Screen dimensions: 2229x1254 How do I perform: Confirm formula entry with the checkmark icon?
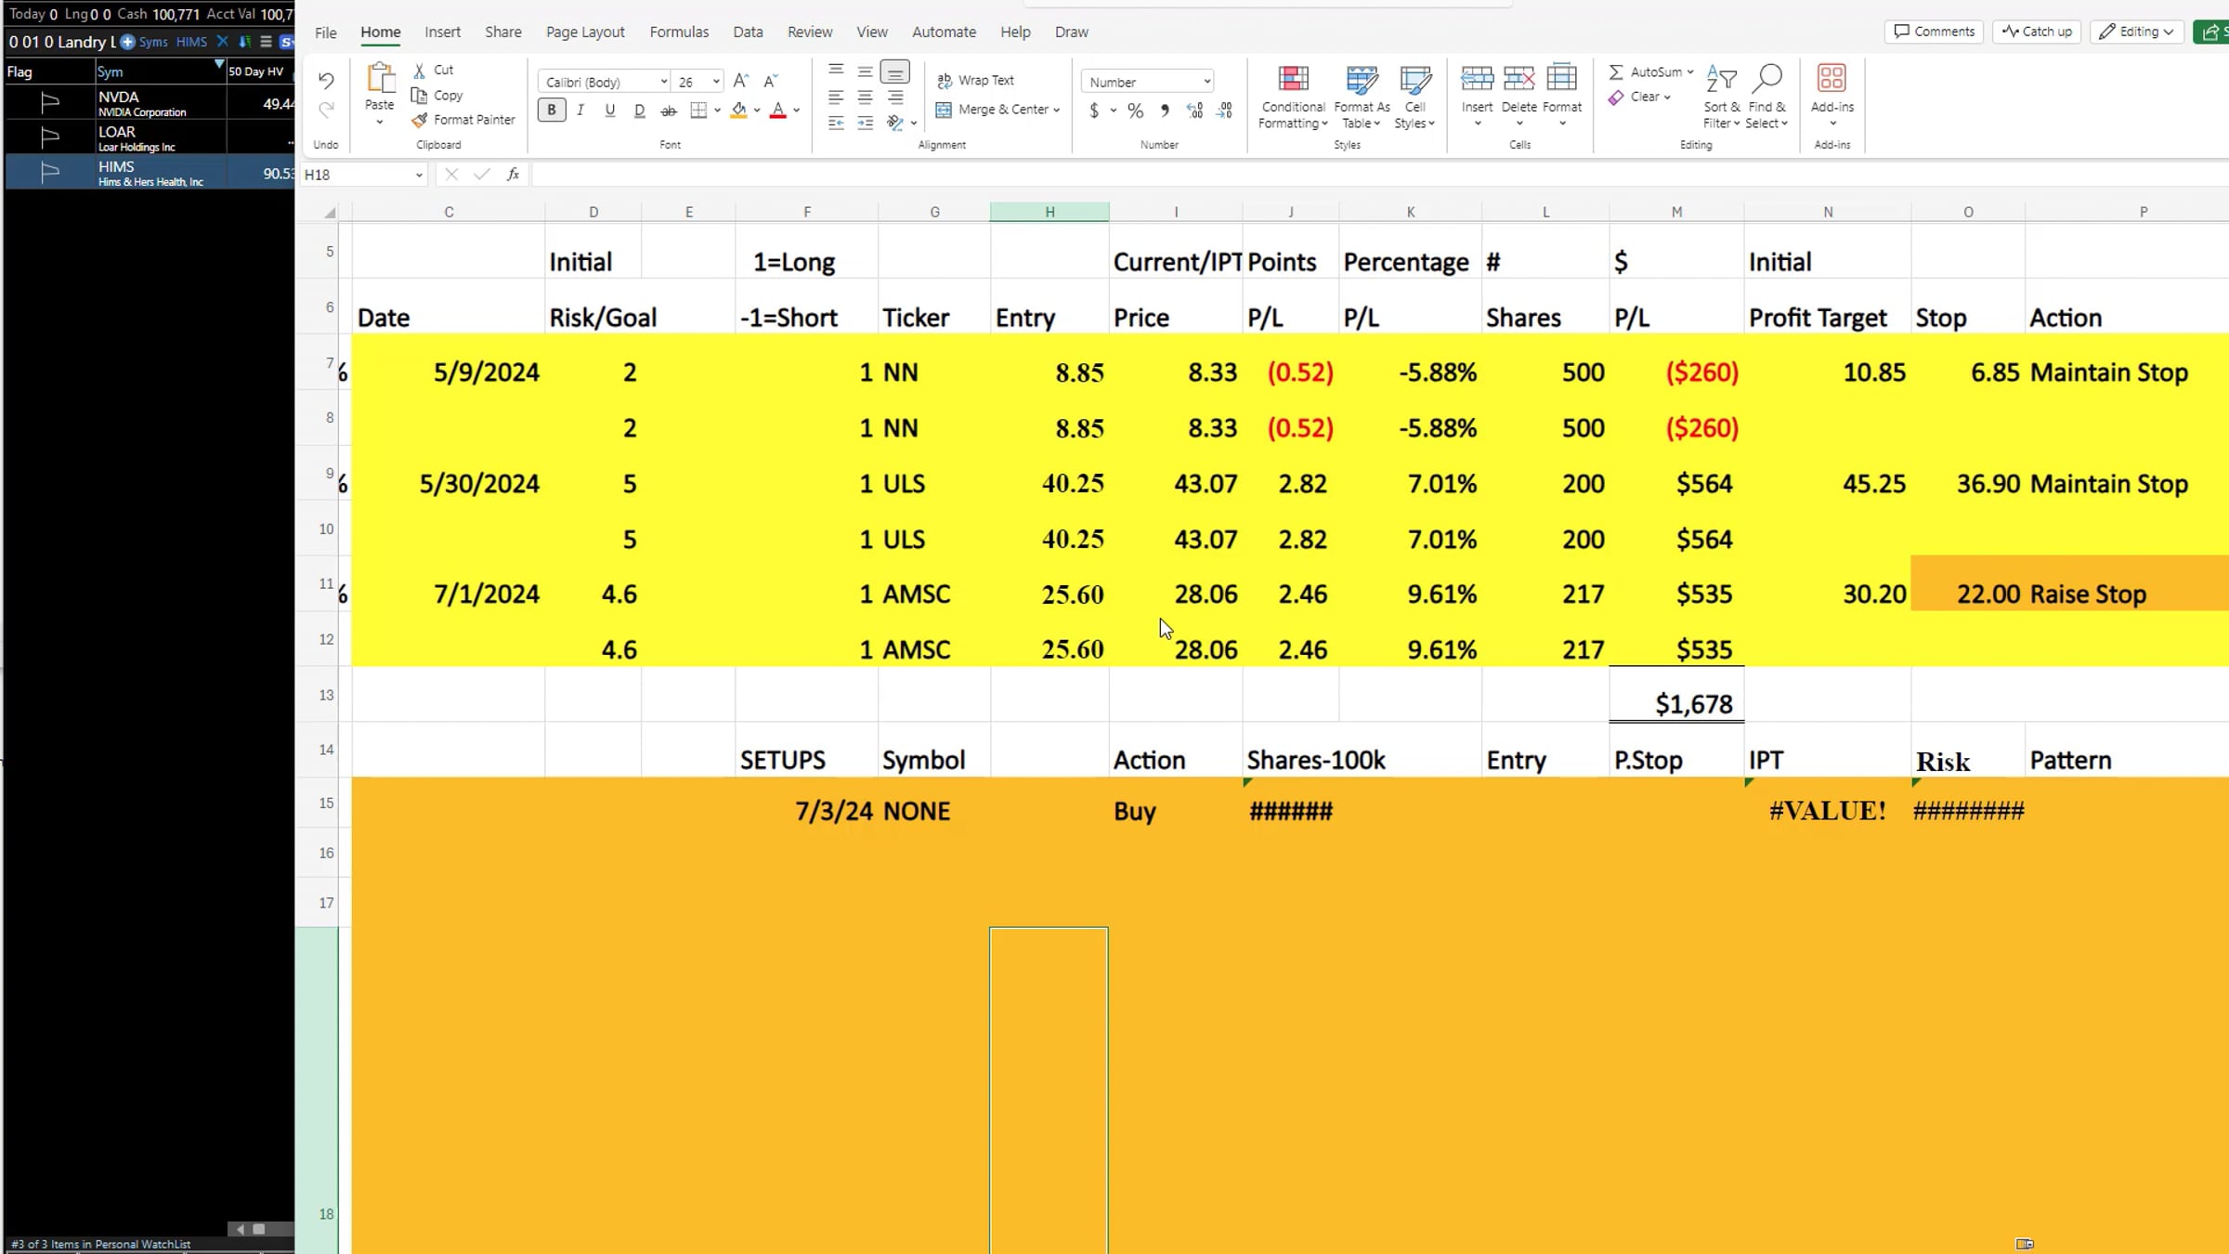pos(482,175)
